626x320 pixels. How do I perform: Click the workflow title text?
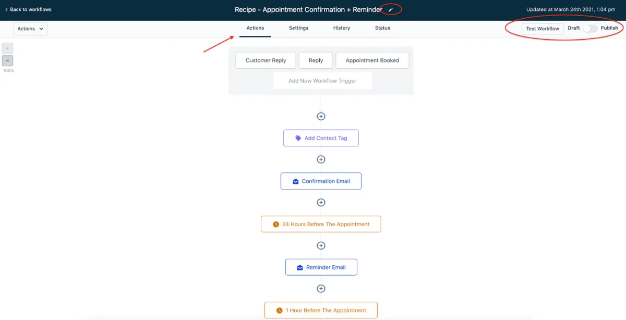[x=308, y=9]
